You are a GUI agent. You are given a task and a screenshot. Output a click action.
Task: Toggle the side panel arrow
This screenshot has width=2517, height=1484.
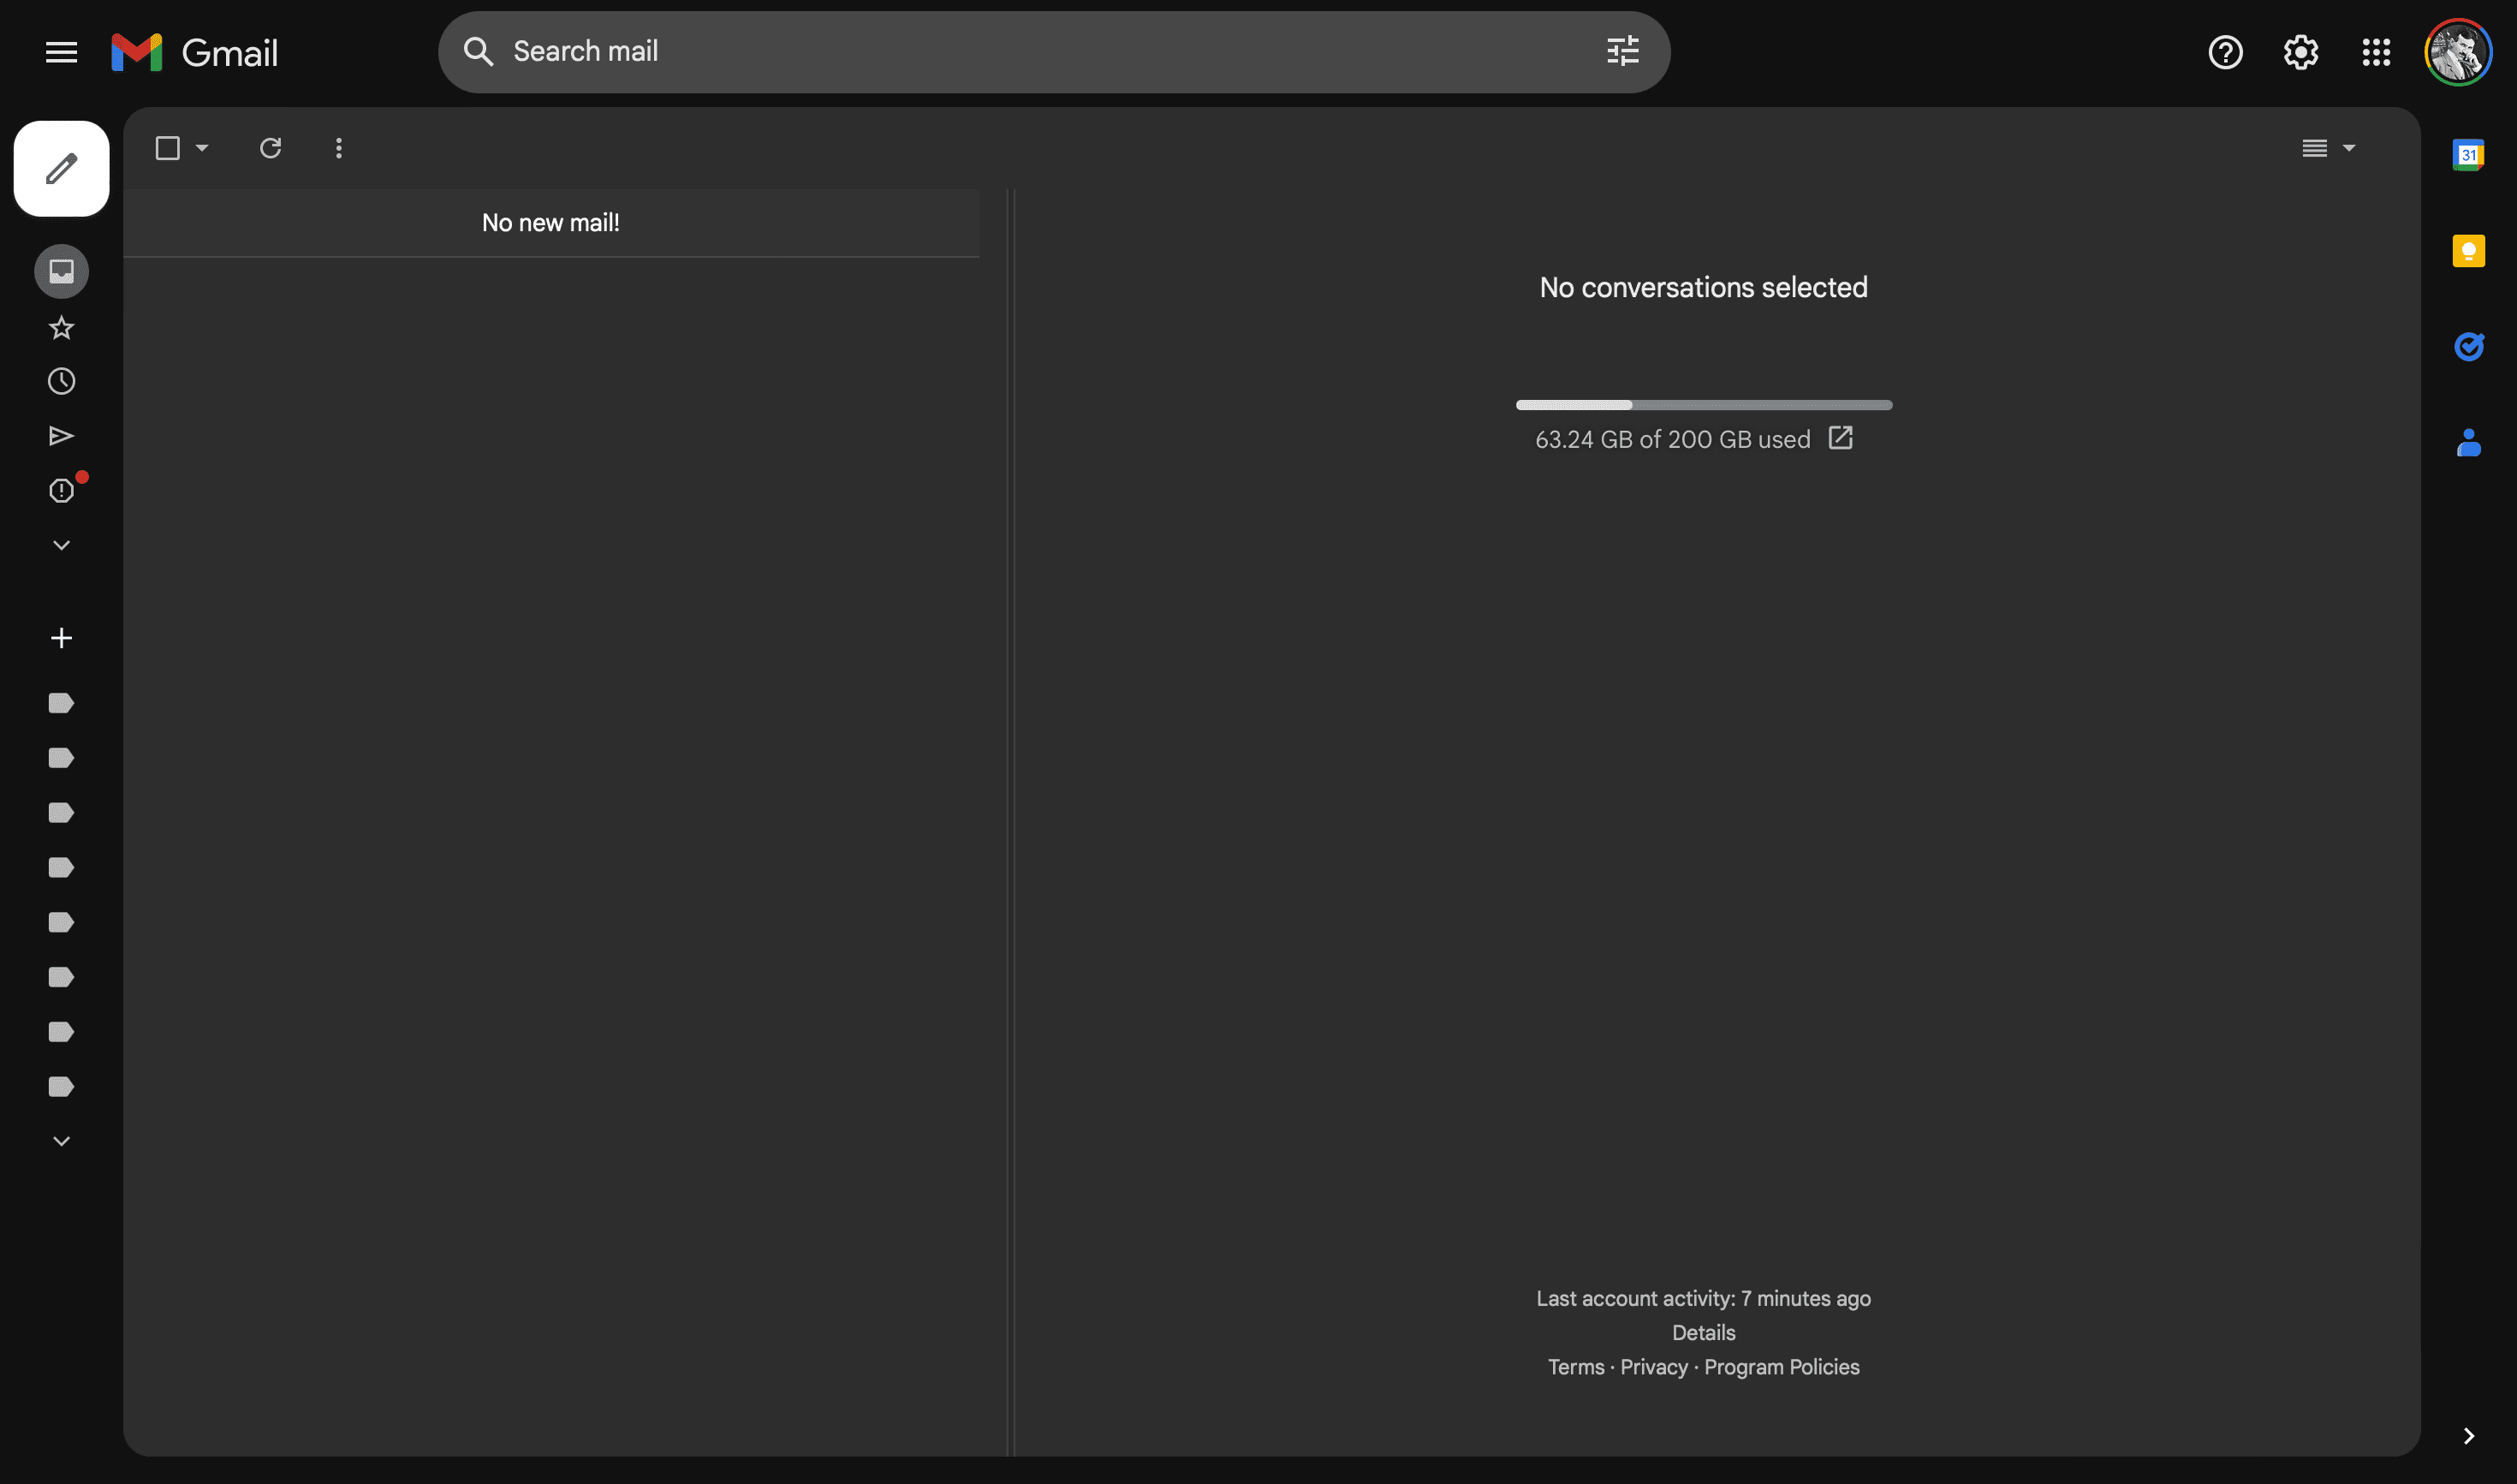click(2468, 1436)
